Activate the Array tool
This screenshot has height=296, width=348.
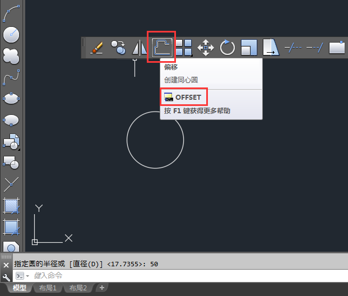pos(184,48)
